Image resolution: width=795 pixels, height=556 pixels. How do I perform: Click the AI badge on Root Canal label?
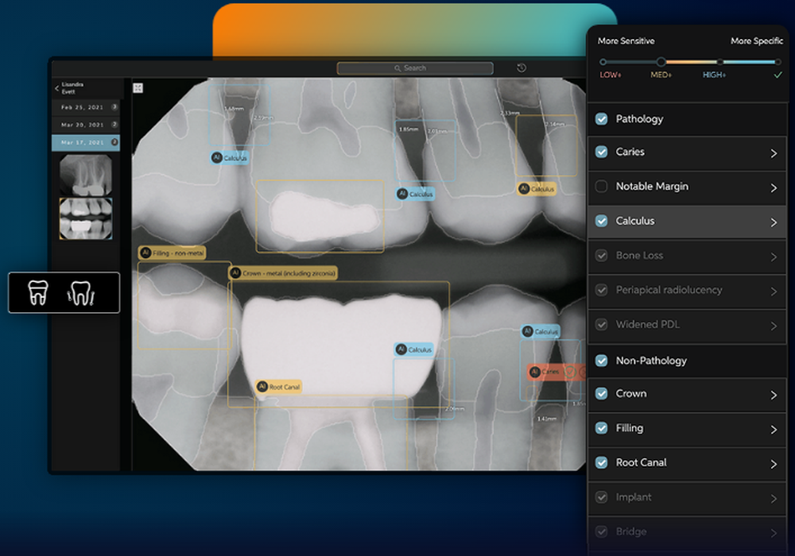[262, 386]
